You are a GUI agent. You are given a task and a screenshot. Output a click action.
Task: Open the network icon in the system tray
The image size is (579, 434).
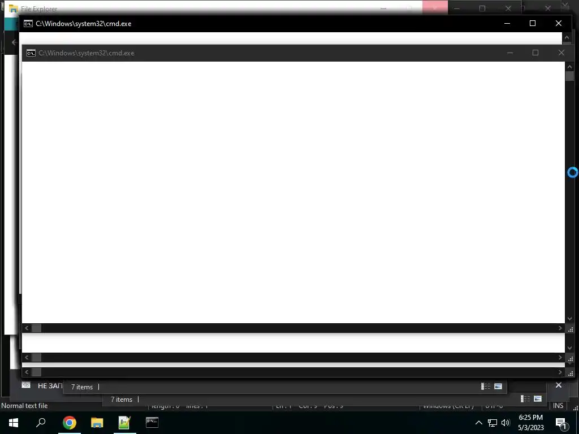pos(492,423)
